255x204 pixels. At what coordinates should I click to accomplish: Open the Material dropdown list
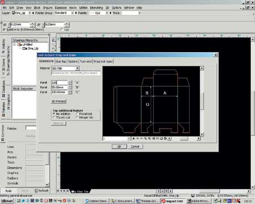point(78,68)
